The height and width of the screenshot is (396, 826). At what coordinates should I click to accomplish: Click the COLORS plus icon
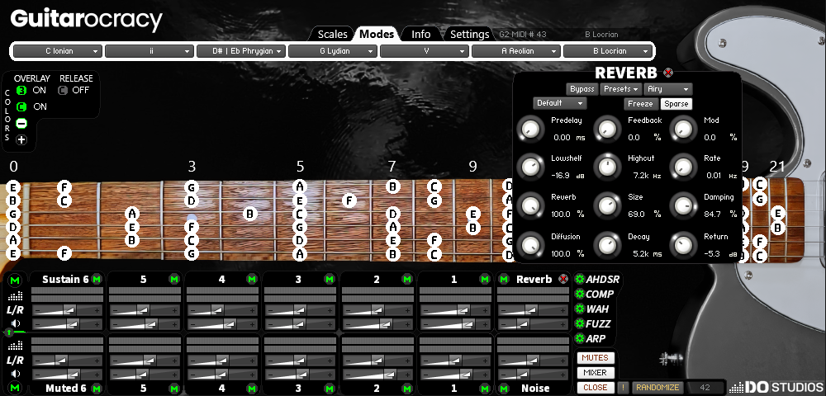tap(21, 140)
